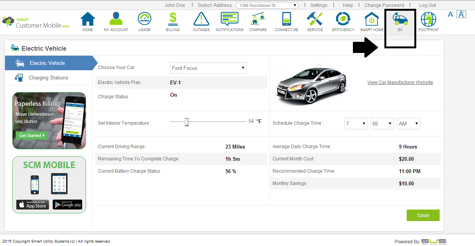Click the Ford Focus car image

pos(312,85)
